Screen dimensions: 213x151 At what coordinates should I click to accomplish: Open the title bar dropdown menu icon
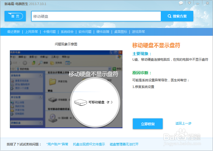tap(189, 3)
